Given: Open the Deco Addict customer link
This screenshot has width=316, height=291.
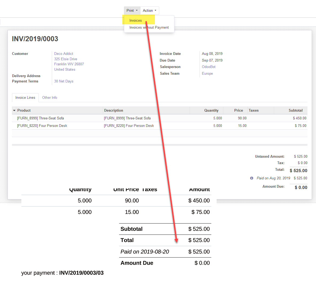Looking at the screenshot, I should pos(64,54).
